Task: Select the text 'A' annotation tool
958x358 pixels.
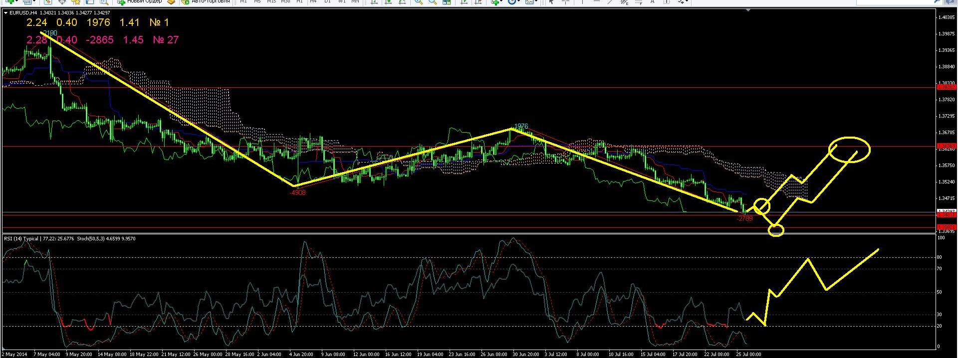Action: pyautogui.click(x=653, y=2)
